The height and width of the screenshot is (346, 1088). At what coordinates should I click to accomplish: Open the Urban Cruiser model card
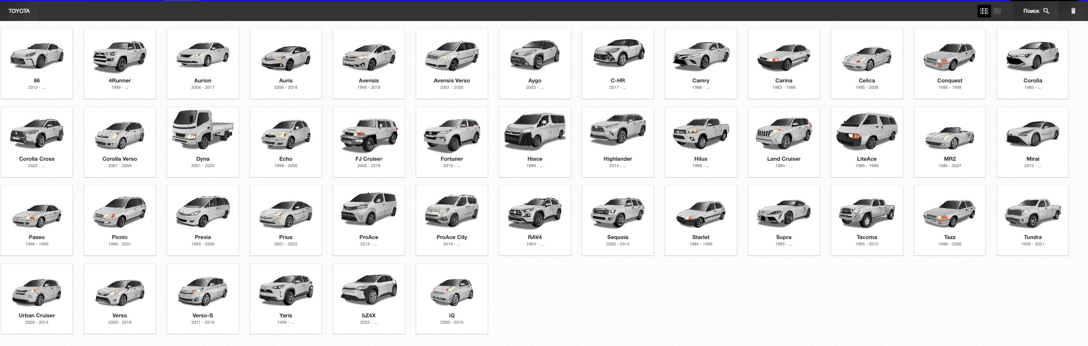[37, 299]
